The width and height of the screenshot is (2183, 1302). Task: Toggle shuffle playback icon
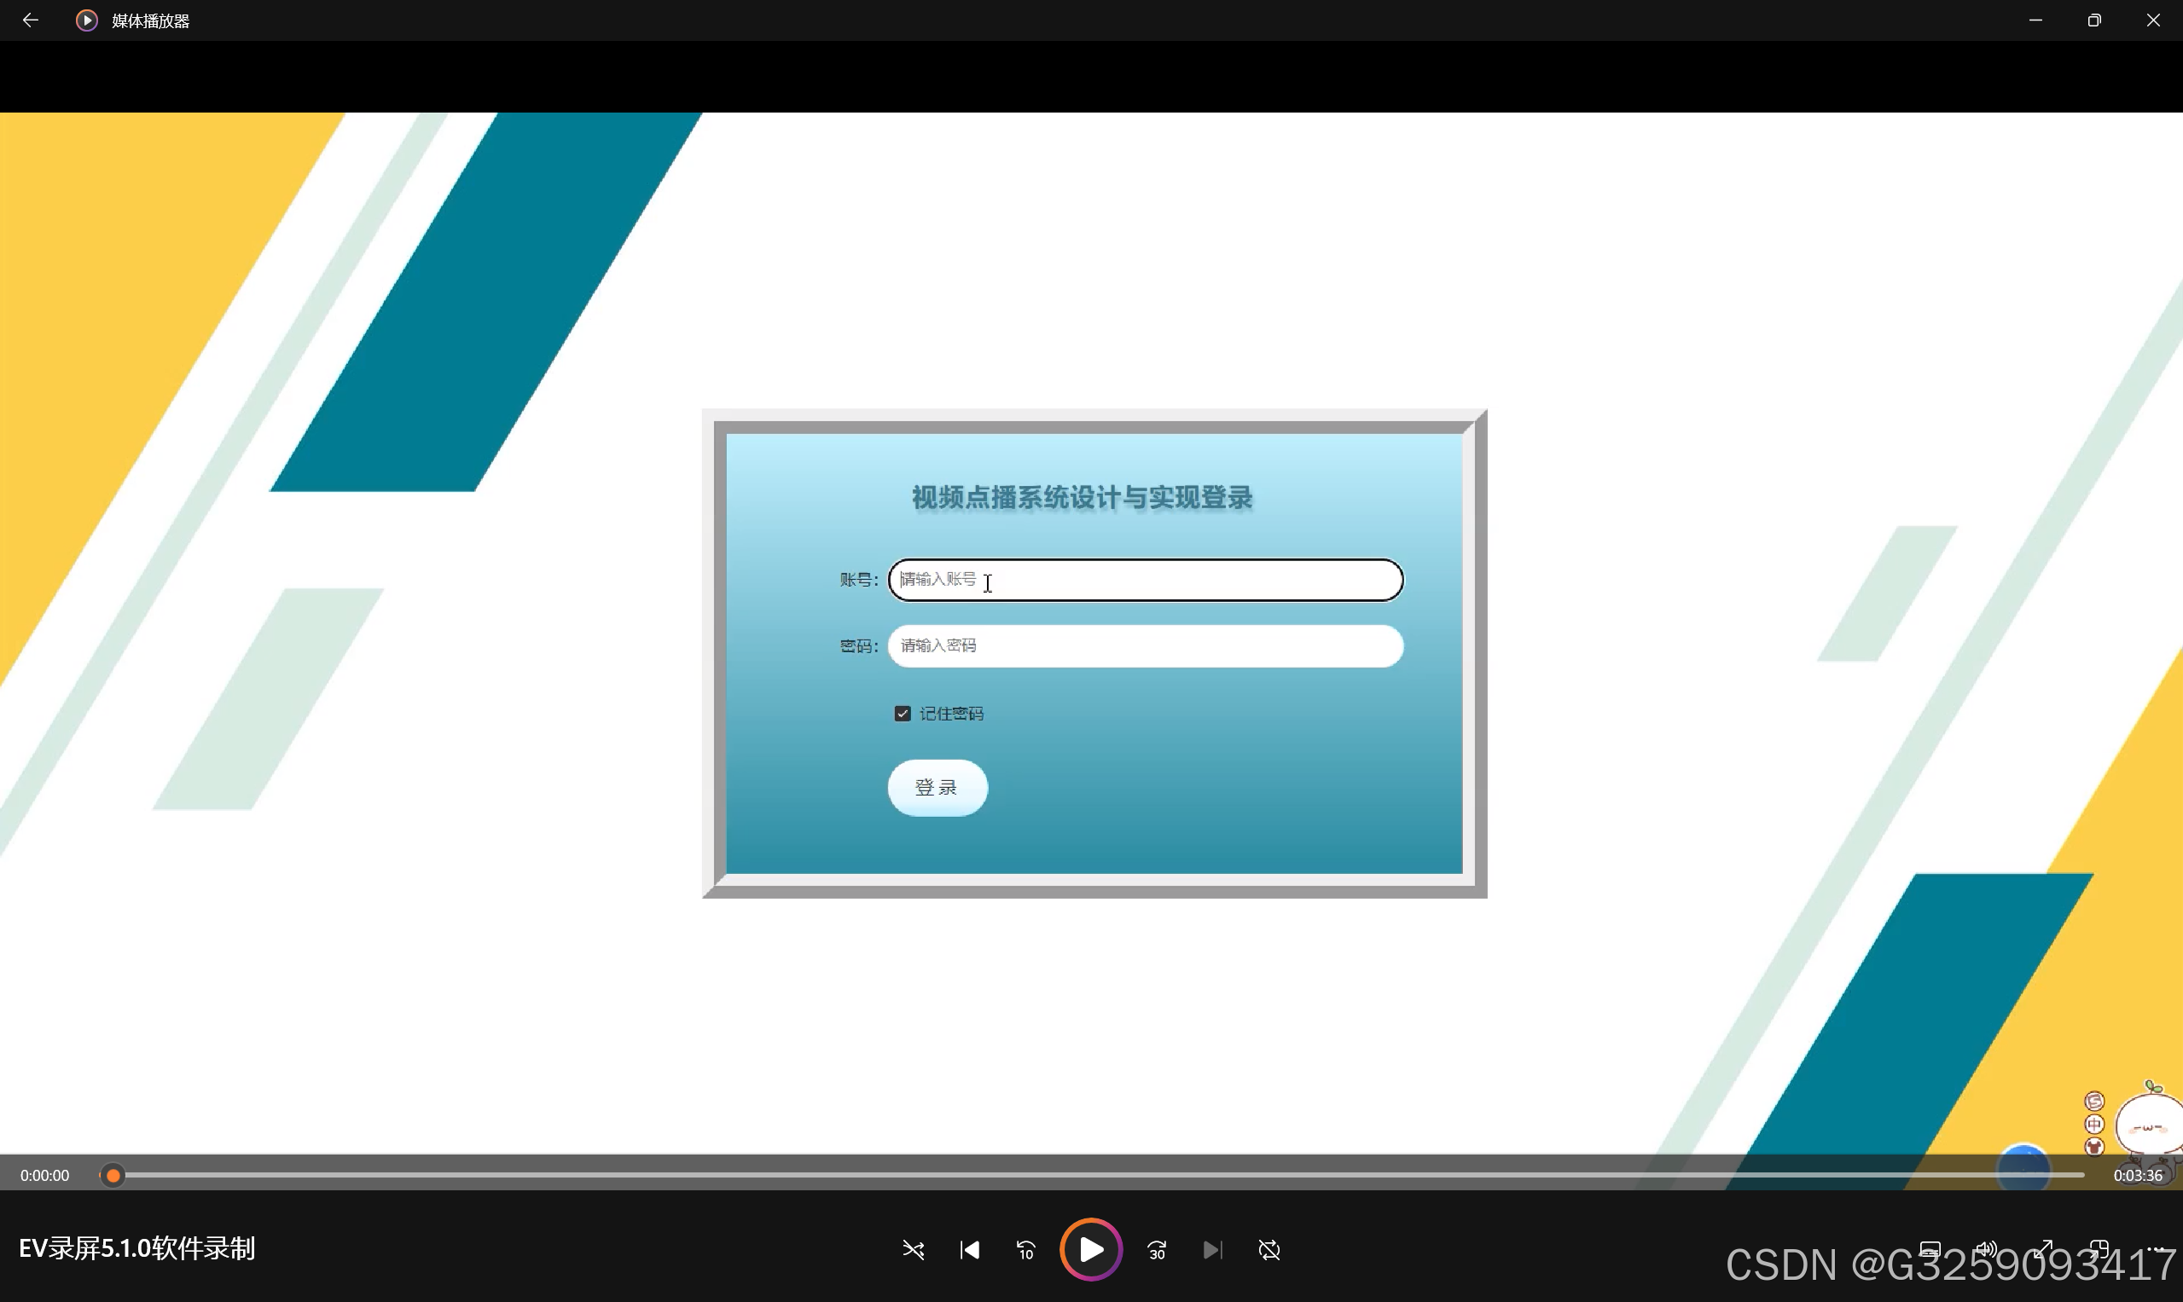tap(913, 1249)
